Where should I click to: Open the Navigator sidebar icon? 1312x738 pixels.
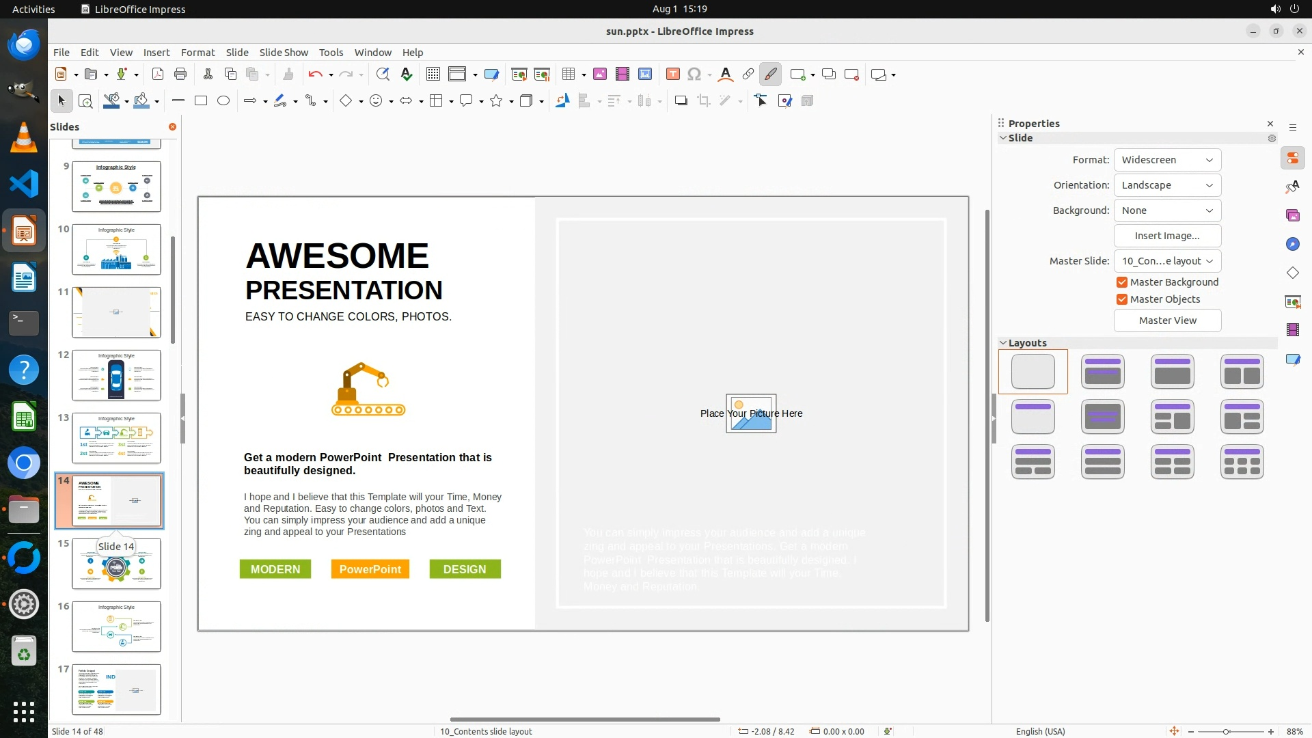point(1292,245)
